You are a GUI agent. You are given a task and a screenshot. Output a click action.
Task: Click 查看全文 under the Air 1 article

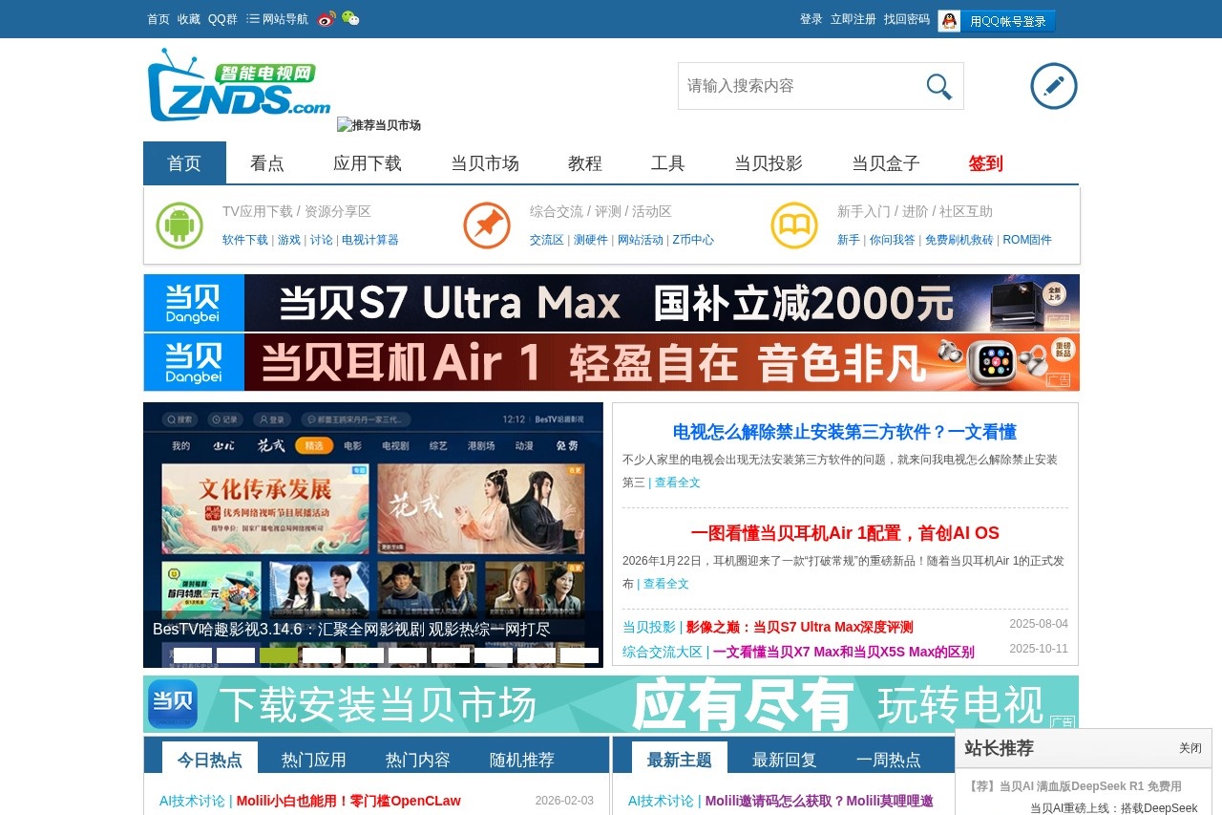pos(666,584)
